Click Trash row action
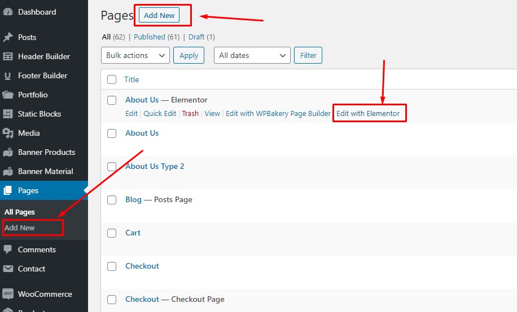Image resolution: width=517 pixels, height=312 pixels. [x=190, y=113]
